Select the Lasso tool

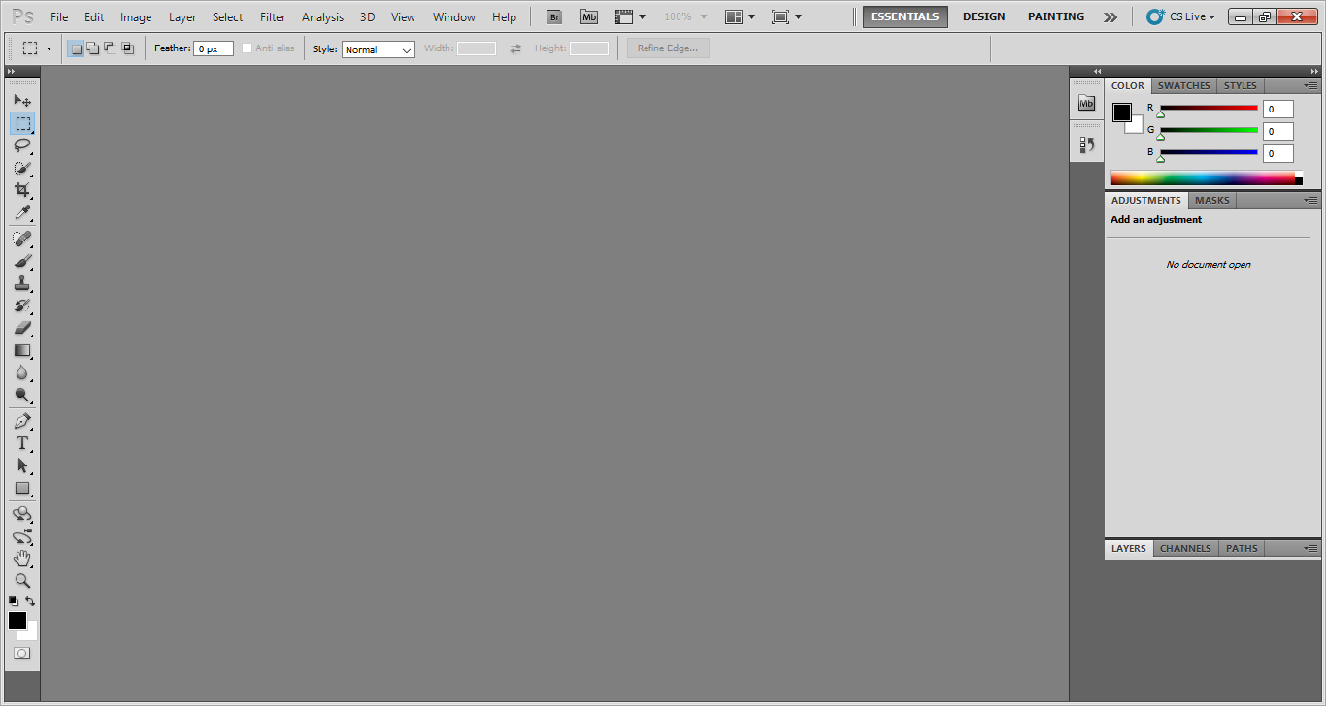tap(21, 145)
